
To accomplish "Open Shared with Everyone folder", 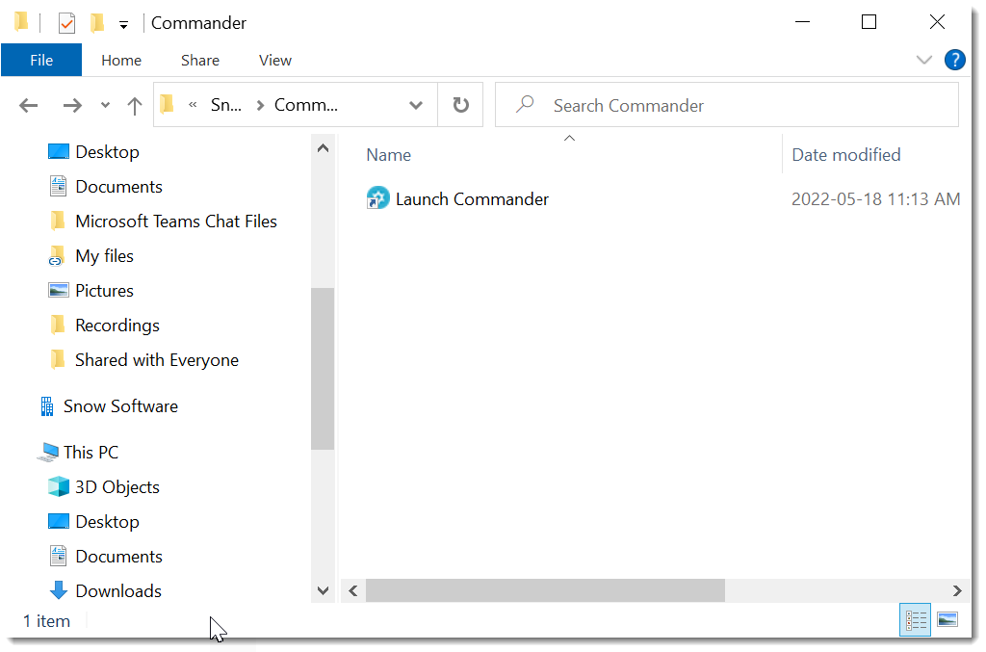I will coord(157,360).
